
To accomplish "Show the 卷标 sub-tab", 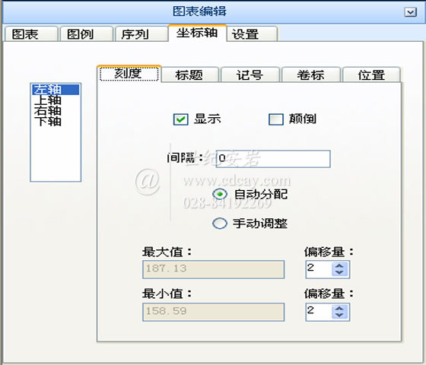I will pyautogui.click(x=311, y=75).
